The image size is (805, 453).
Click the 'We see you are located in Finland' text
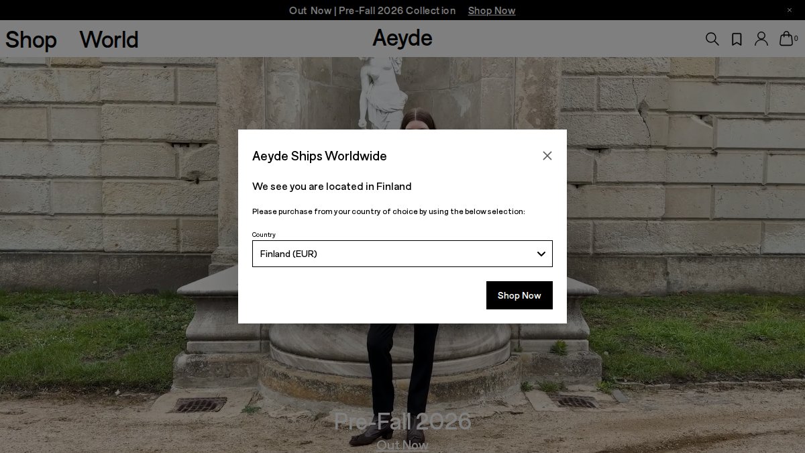(332, 186)
